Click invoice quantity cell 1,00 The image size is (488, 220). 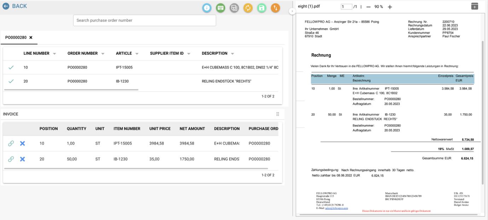(x=71, y=144)
